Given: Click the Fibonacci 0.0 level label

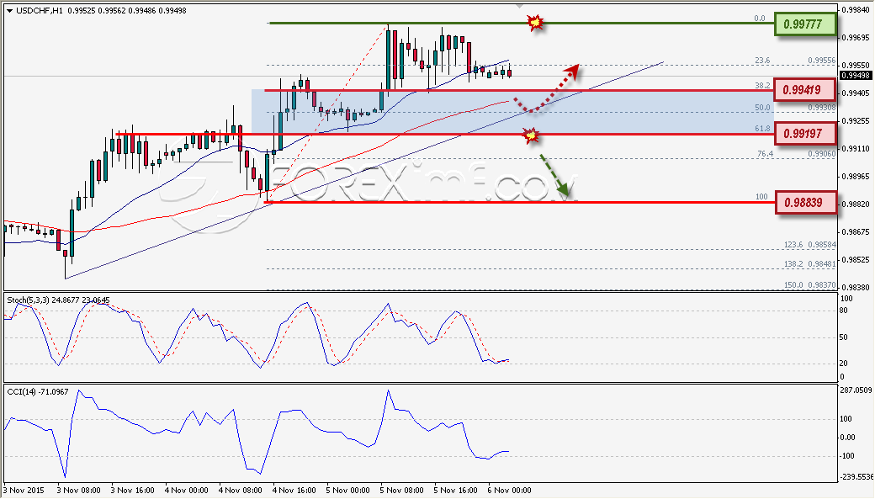Looking at the screenshot, I should 760,19.
